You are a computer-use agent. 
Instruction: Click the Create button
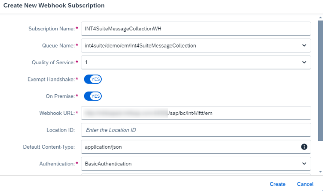(x=278, y=184)
